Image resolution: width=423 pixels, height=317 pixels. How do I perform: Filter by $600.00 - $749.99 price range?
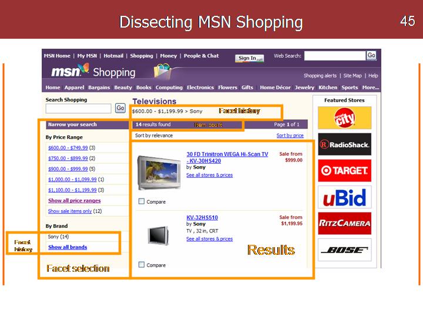(68, 148)
